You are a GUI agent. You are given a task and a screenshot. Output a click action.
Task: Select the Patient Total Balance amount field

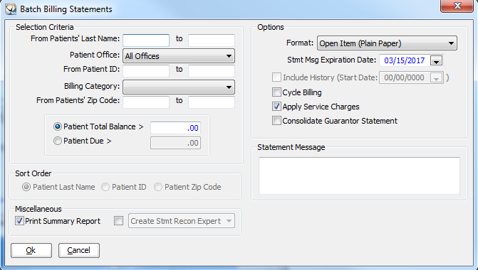pyautogui.click(x=175, y=128)
